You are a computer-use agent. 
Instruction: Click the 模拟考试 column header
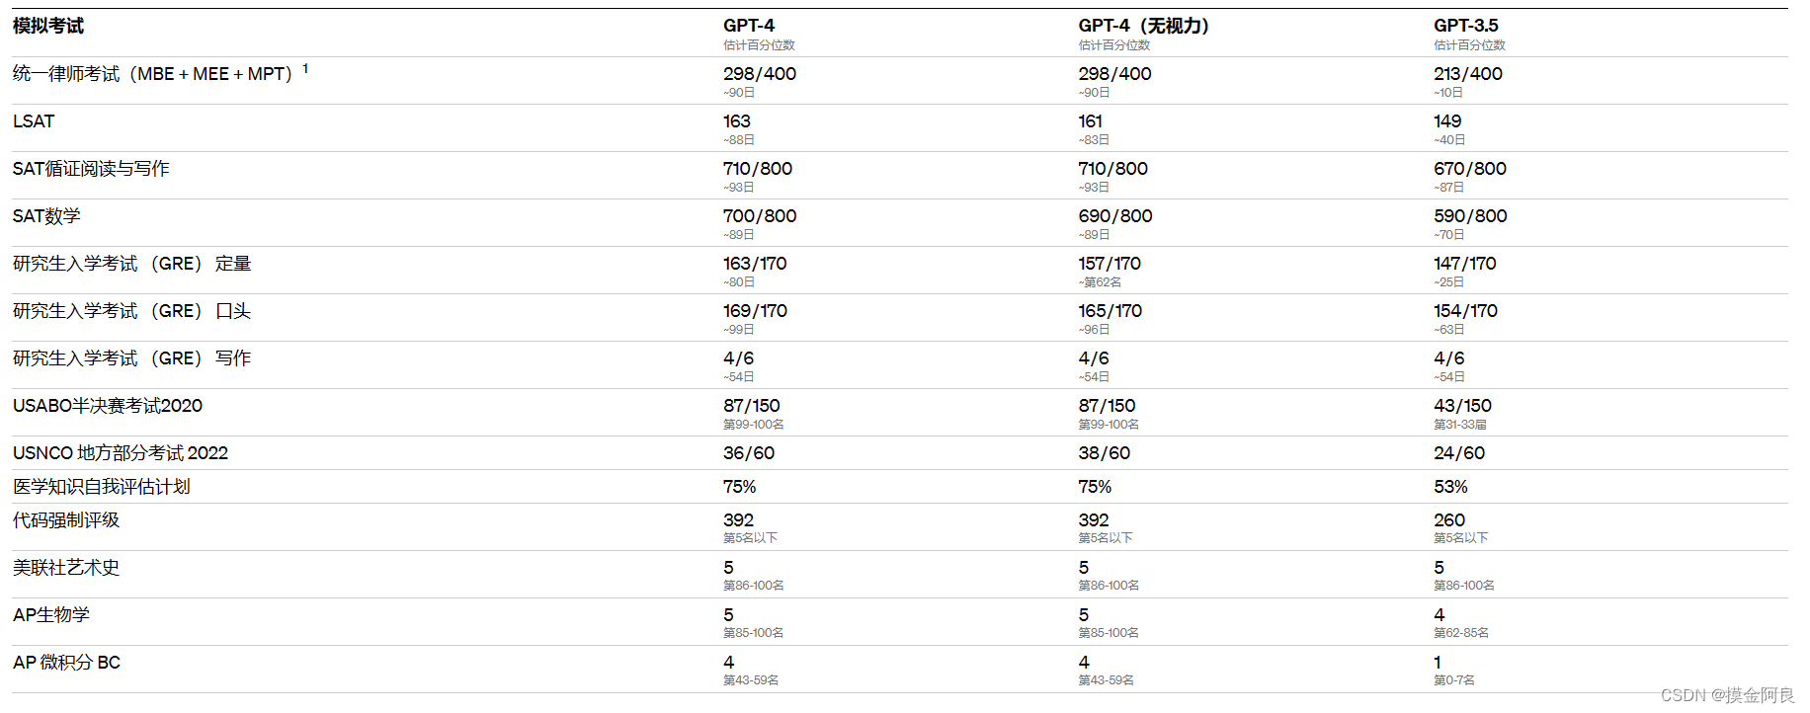coord(48,26)
